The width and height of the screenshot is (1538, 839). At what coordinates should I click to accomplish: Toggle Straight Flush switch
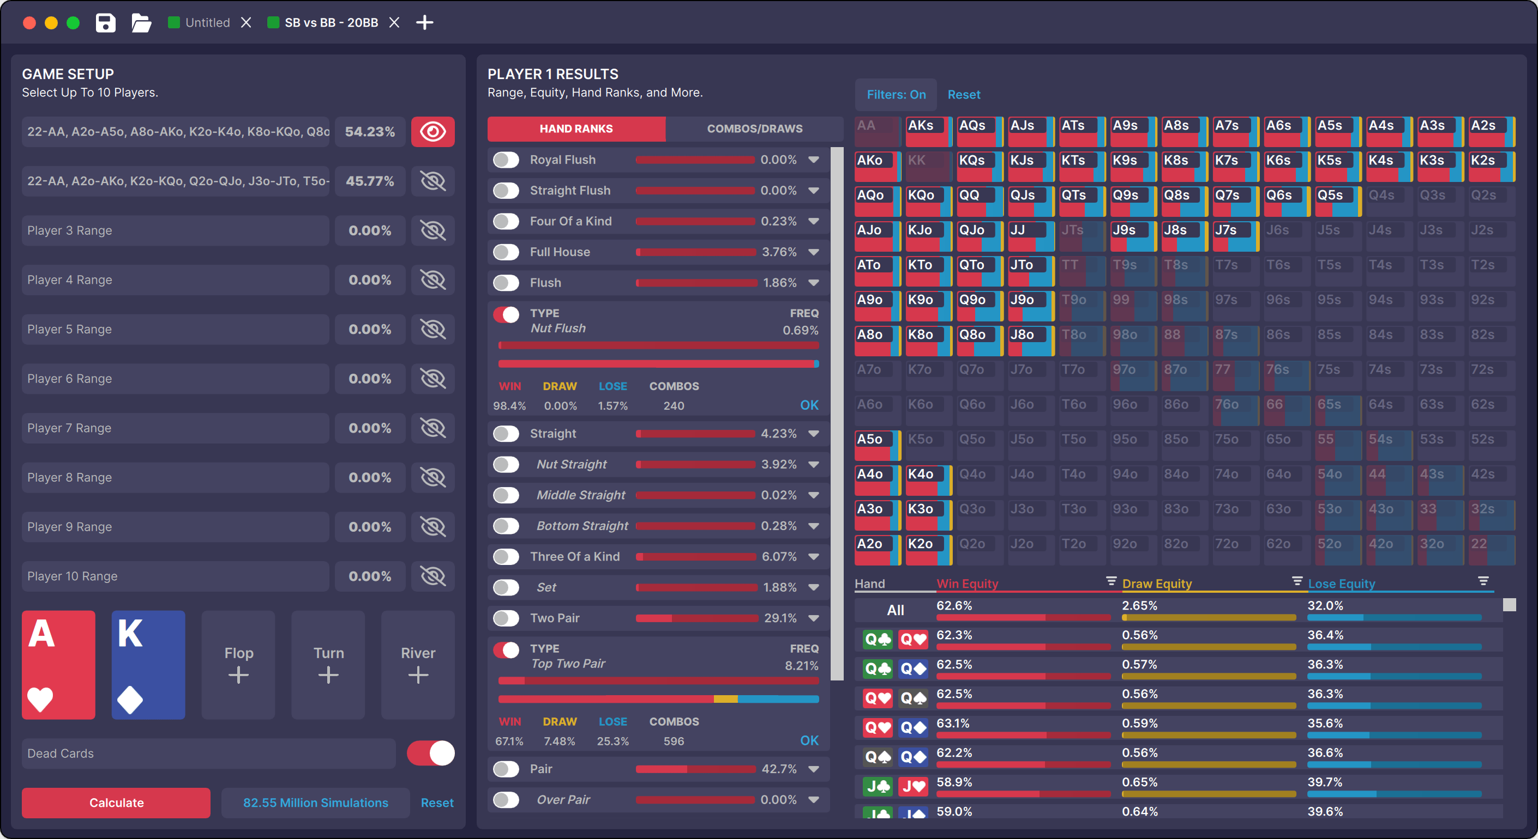click(x=506, y=191)
